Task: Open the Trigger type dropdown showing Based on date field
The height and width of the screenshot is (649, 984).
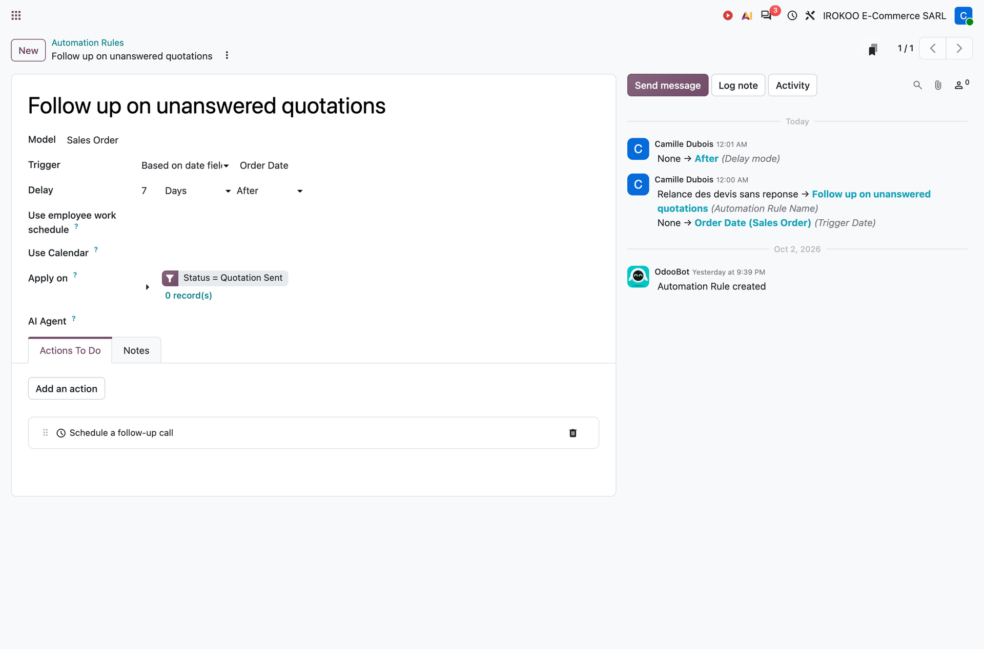Action: 185,165
